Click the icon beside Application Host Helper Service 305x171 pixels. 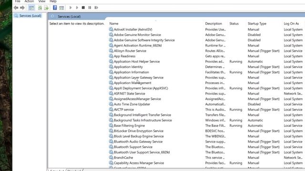point(111,61)
